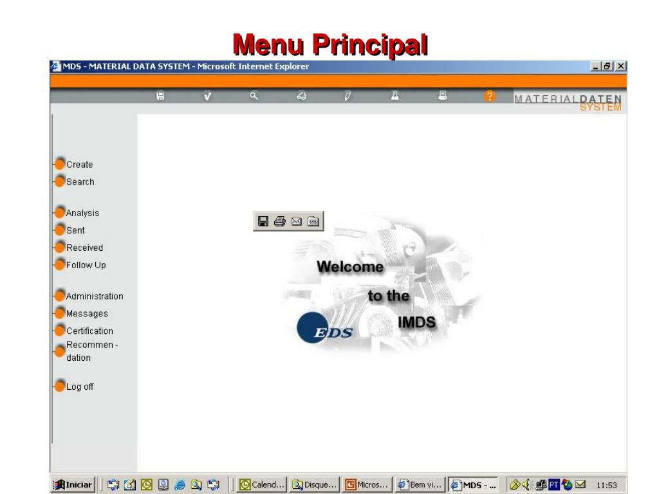Click the EDS logo in welcome image
This screenshot has width=659, height=494.
324,328
